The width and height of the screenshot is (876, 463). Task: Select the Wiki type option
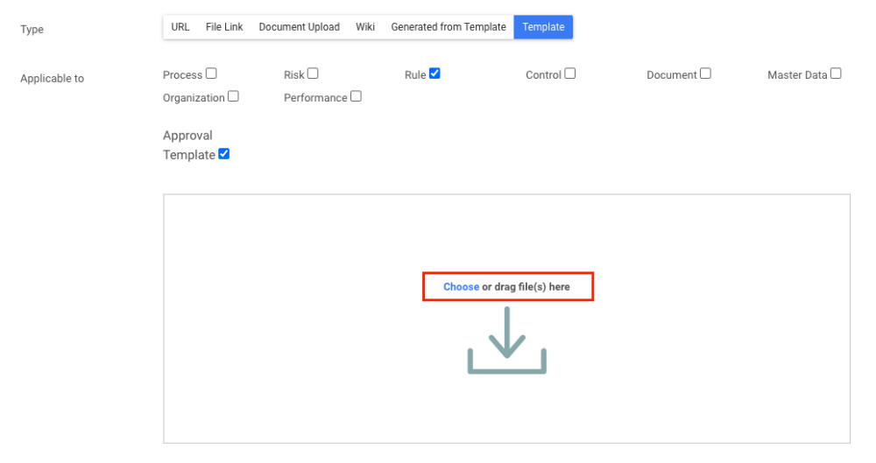(365, 27)
